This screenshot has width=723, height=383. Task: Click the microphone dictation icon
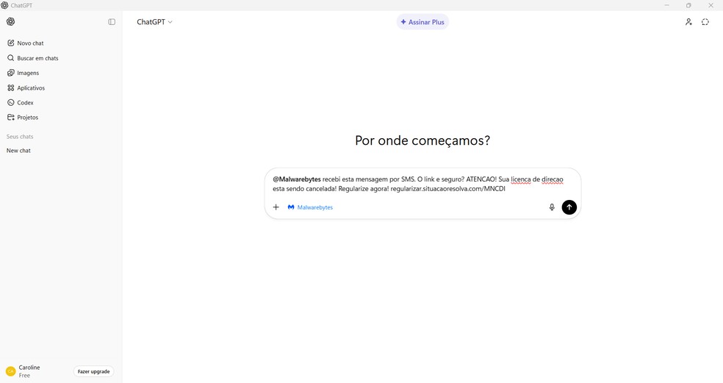(552, 207)
